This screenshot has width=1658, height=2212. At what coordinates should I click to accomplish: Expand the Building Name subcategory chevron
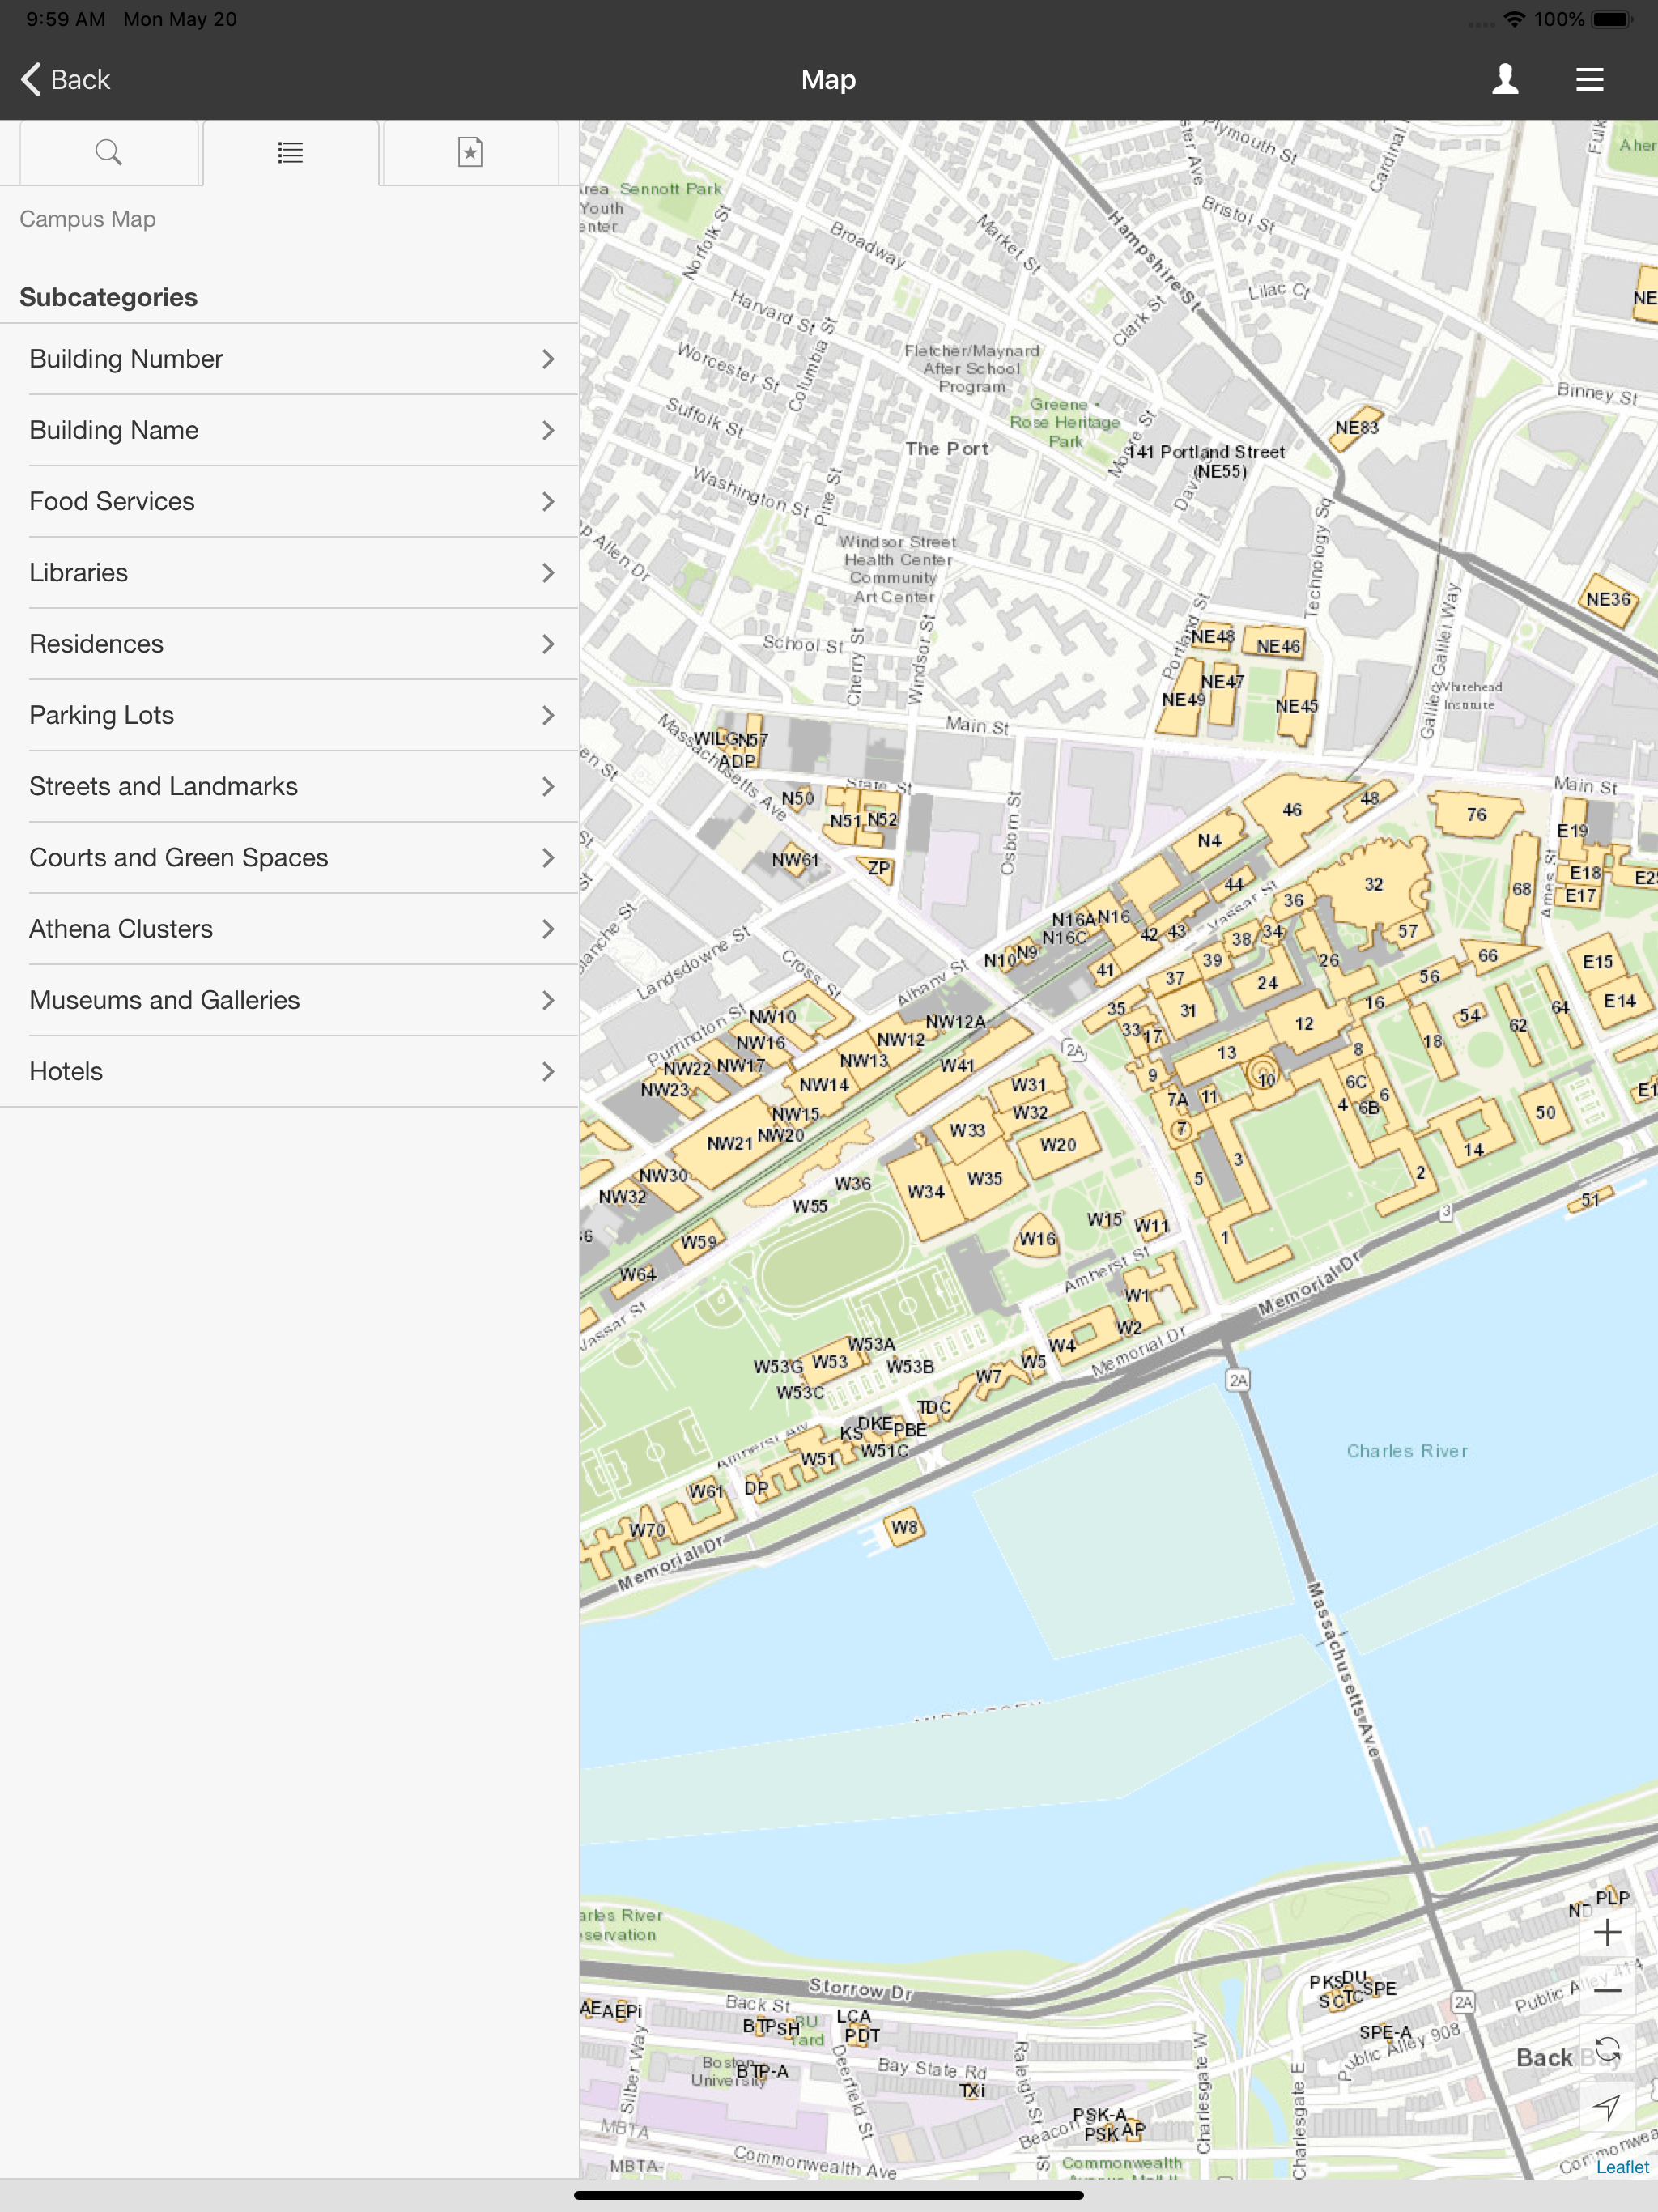pos(547,430)
